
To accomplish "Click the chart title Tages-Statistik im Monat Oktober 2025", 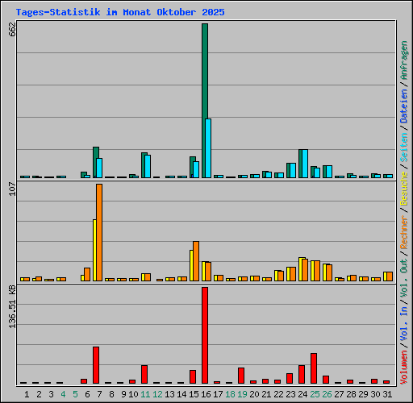I will click(x=120, y=12).
